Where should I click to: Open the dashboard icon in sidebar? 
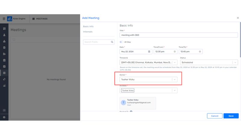tap(4, 28)
